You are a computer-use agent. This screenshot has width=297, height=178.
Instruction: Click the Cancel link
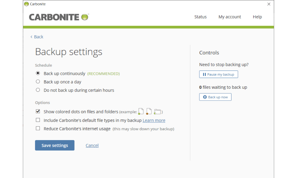coord(92,145)
